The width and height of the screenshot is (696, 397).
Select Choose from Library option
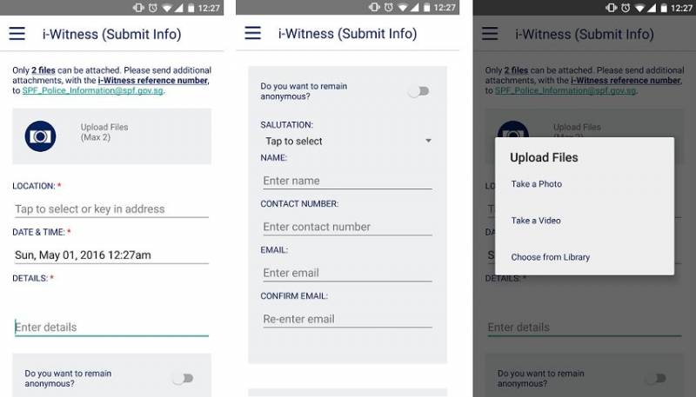point(551,257)
